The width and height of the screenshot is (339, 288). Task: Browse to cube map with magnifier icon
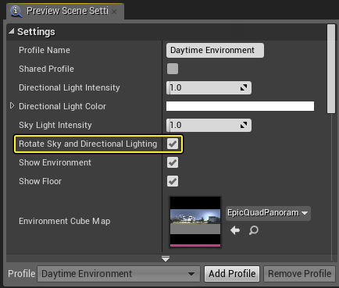coord(253,230)
